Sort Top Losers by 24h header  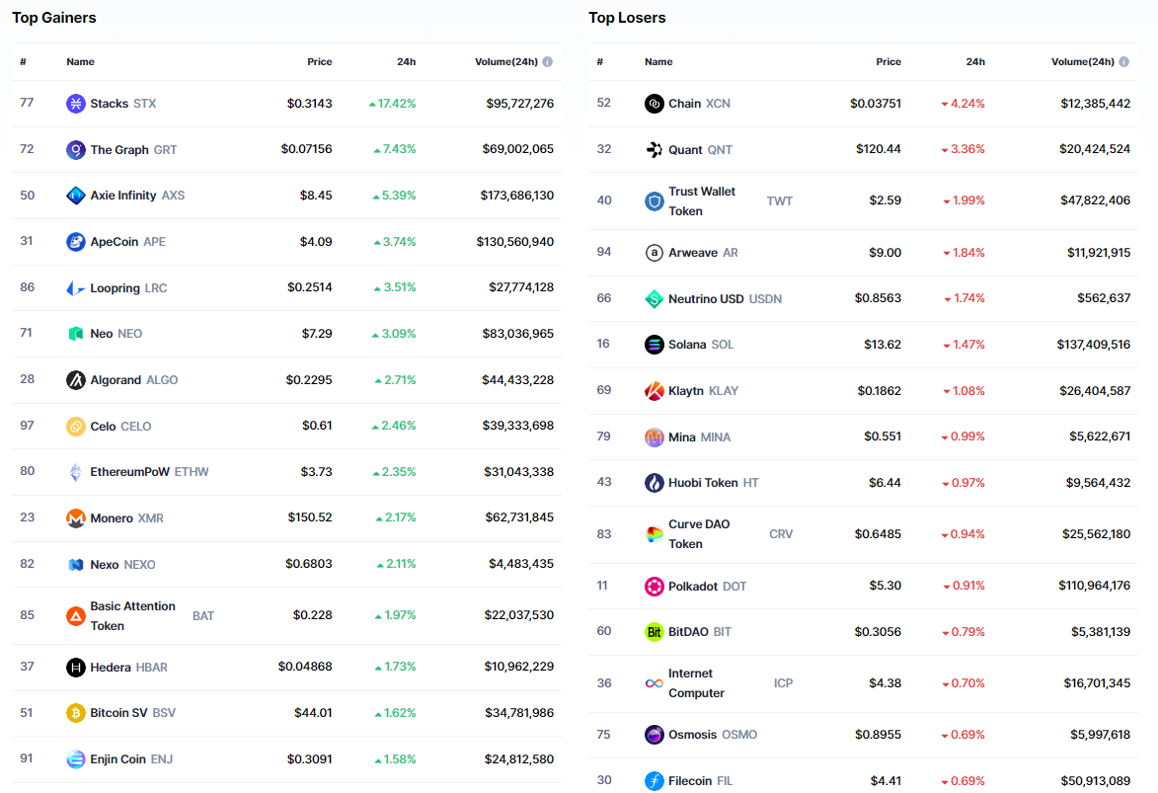[975, 62]
